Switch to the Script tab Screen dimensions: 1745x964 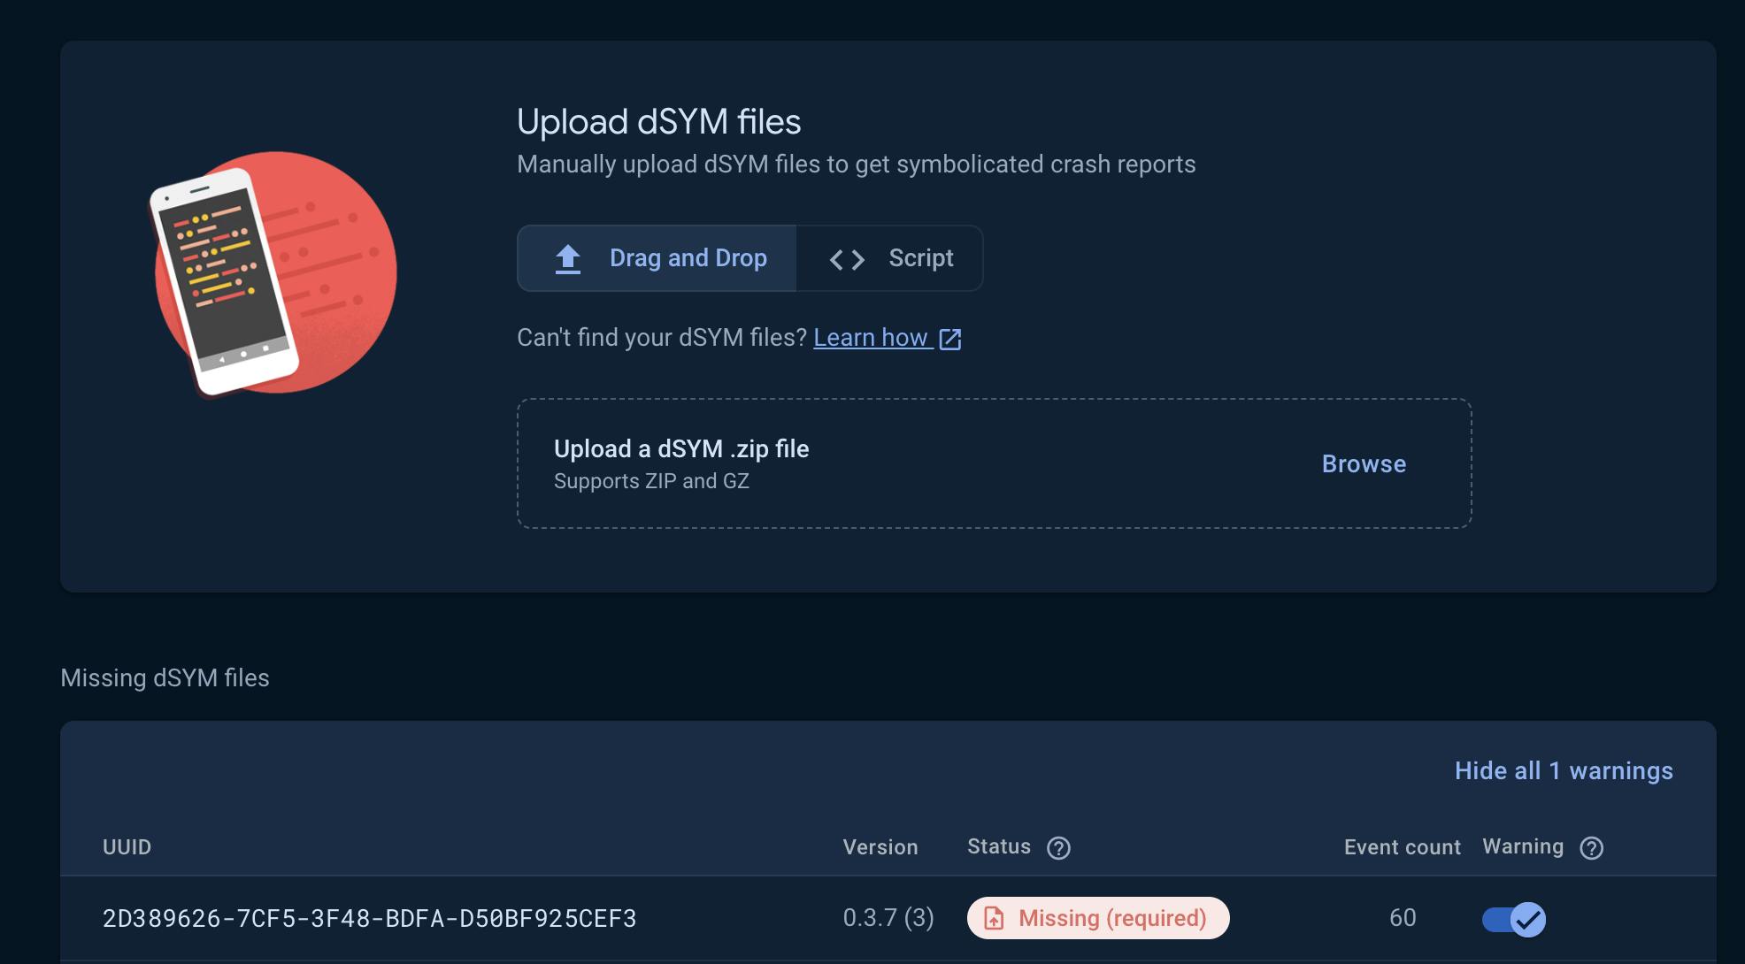(890, 258)
